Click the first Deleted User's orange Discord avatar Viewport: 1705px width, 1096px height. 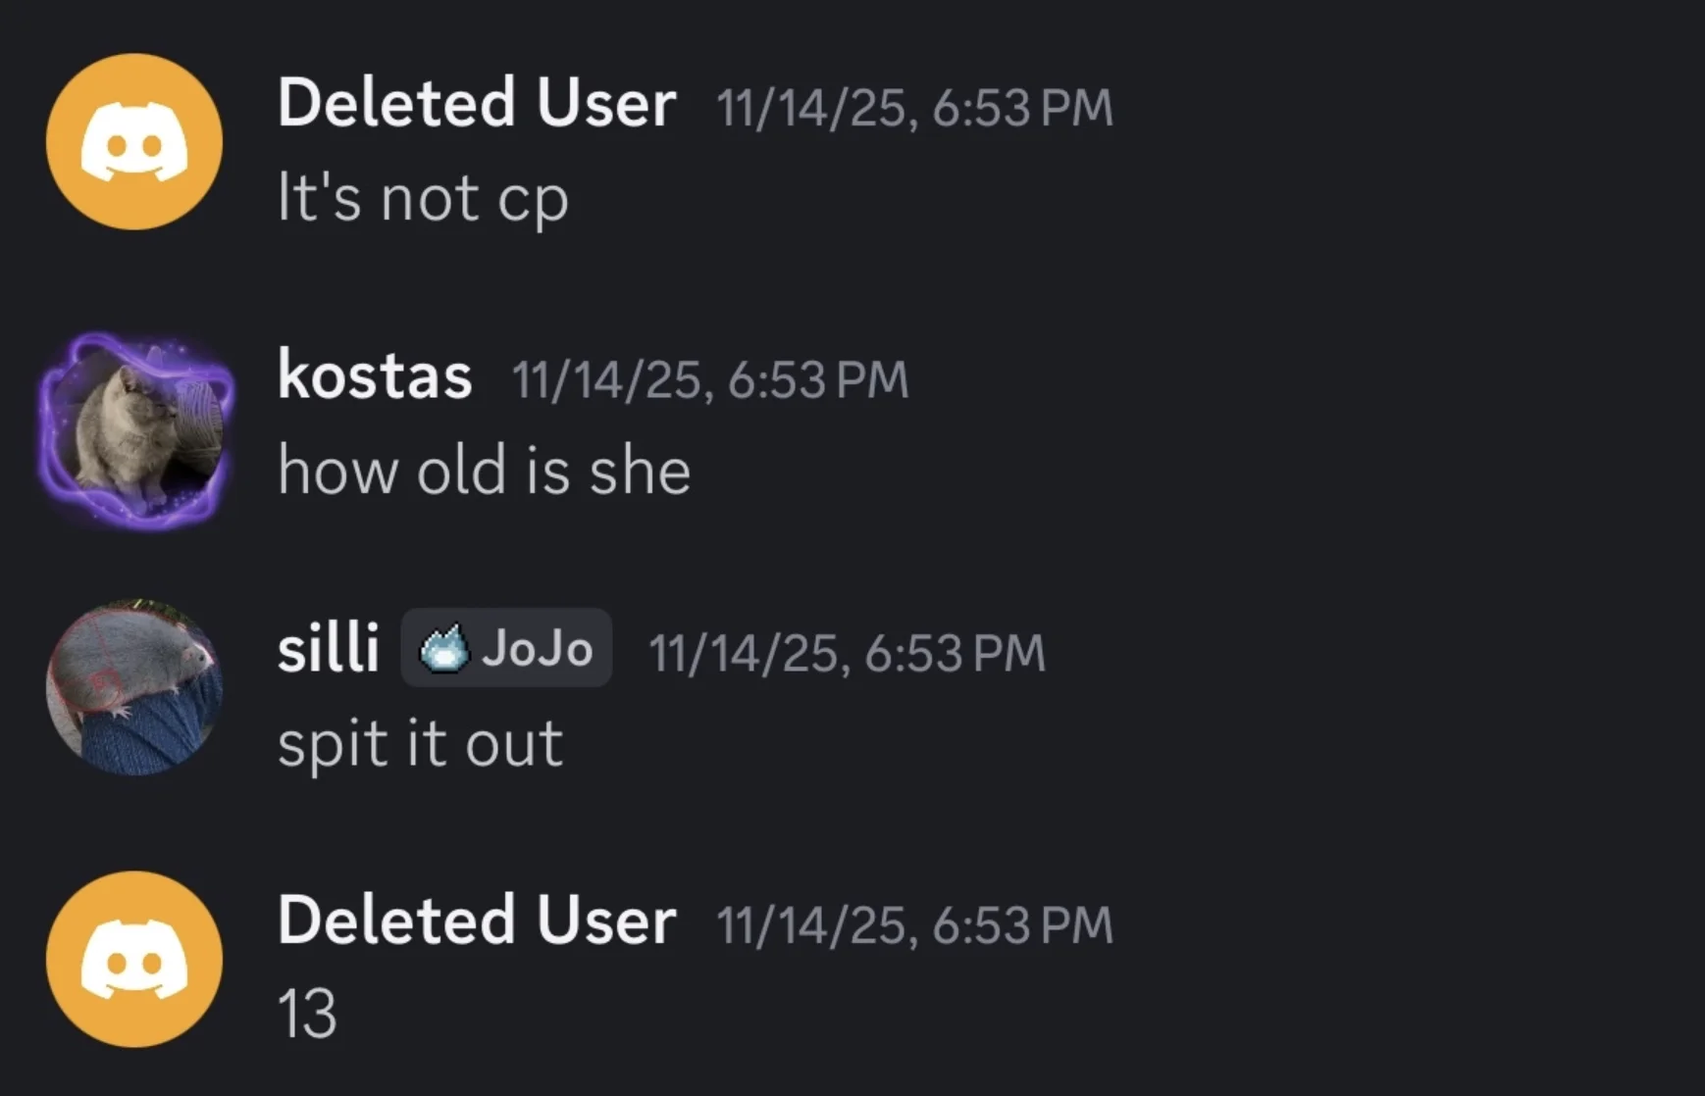(x=134, y=142)
